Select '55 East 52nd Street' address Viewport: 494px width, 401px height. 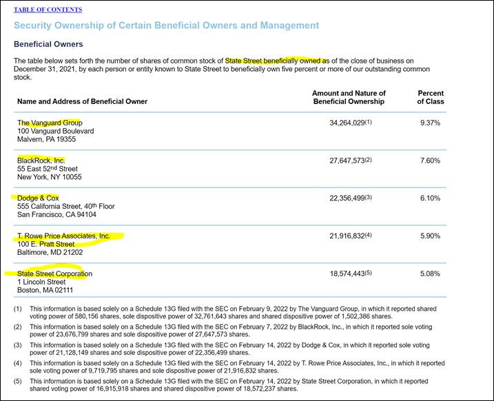coord(48,169)
